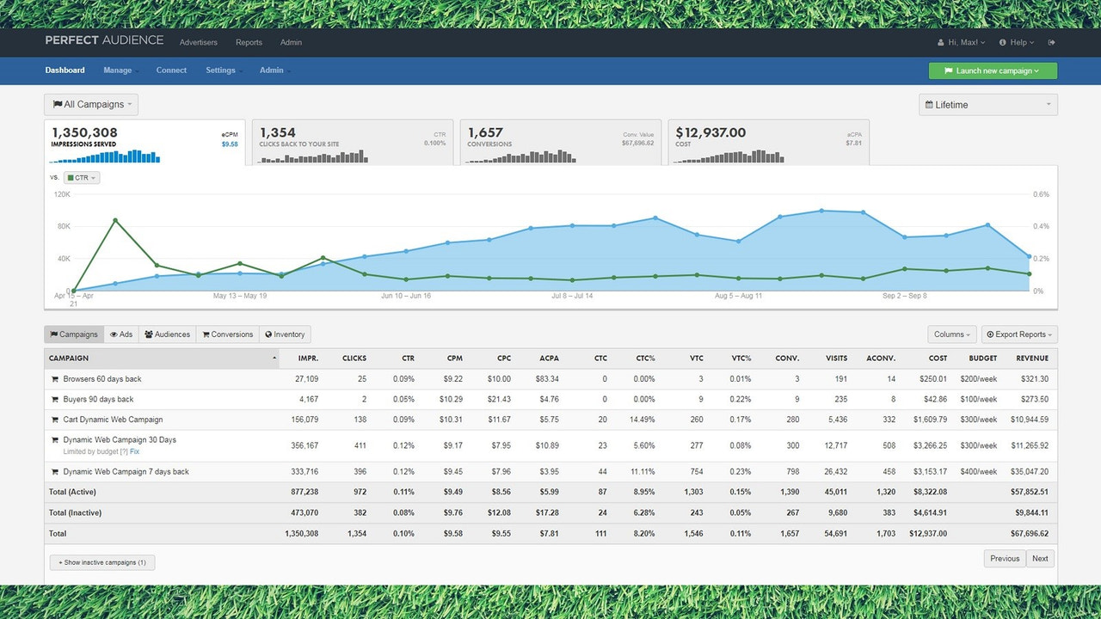Click the flag icon on Campaigns tab
Viewport: 1101px width, 619px height.
point(55,334)
